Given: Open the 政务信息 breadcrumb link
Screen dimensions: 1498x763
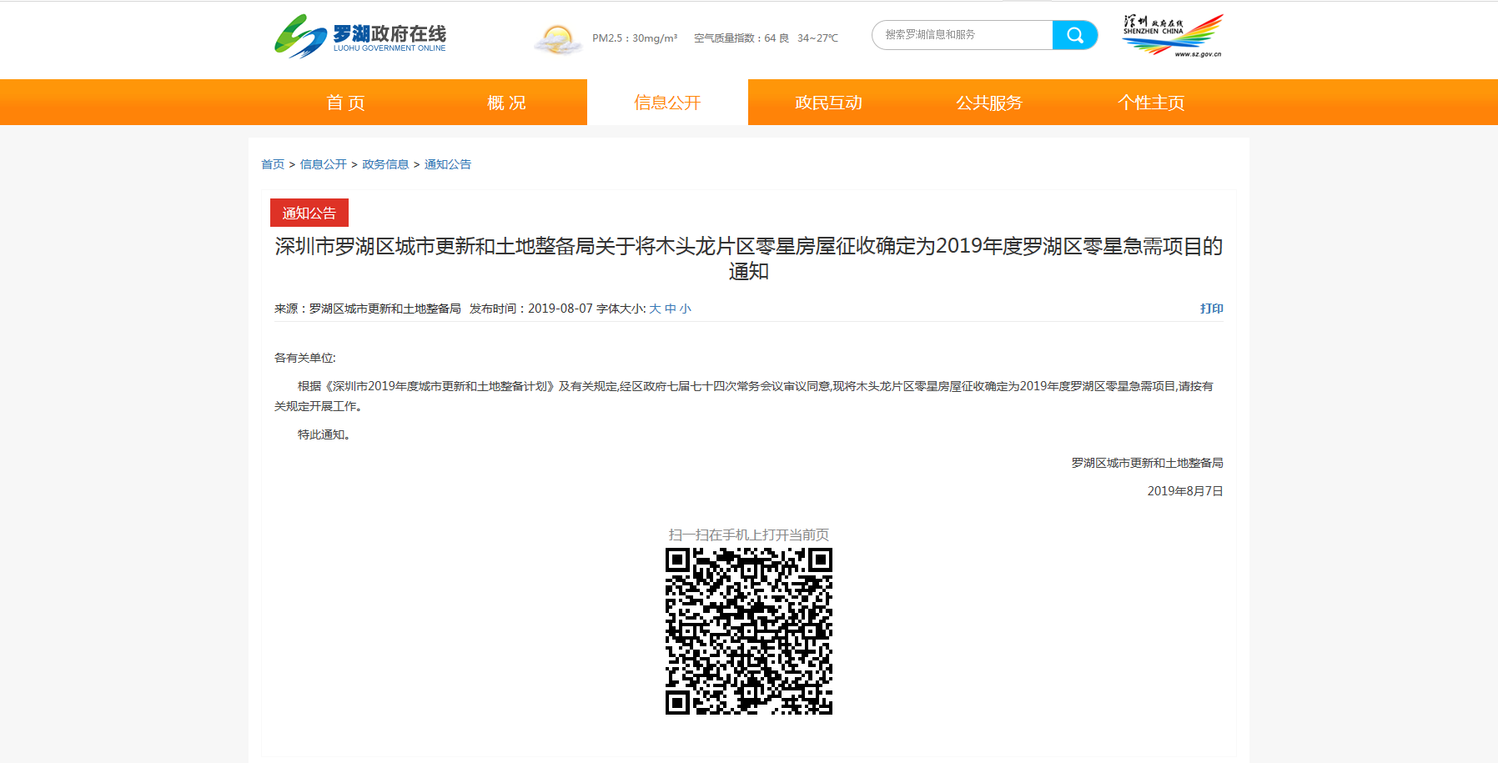Looking at the screenshot, I should click(x=385, y=164).
